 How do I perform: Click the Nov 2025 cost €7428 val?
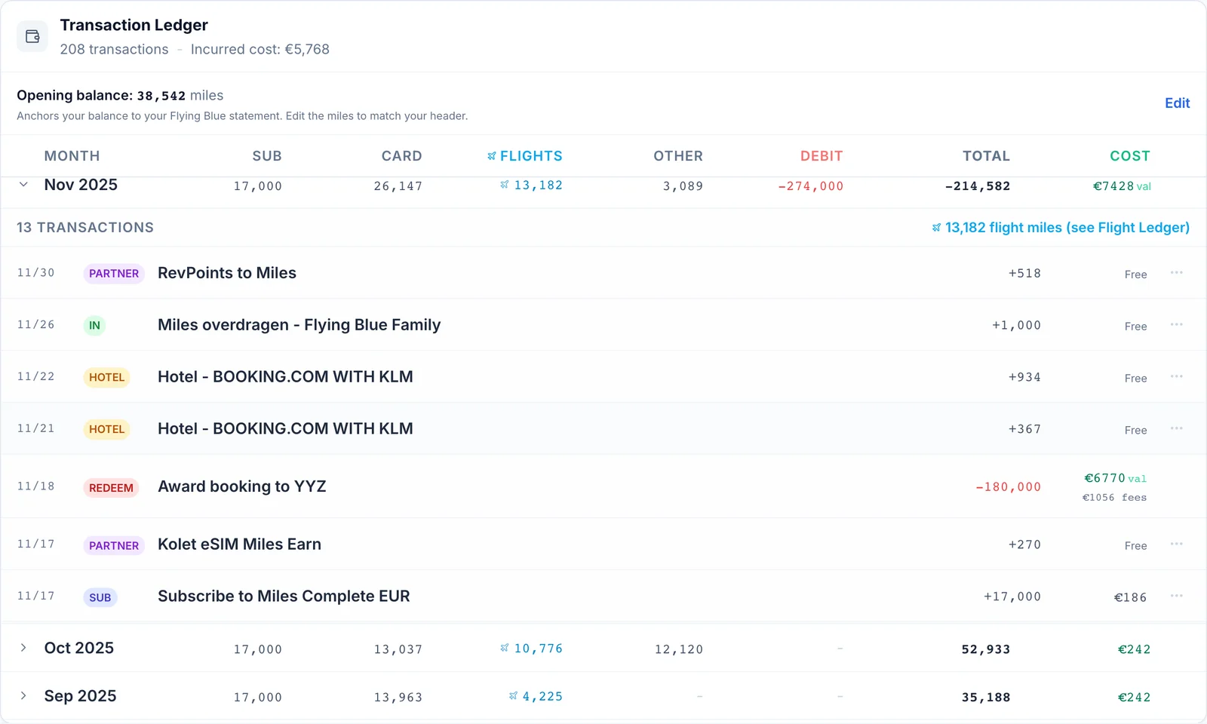[x=1122, y=186]
